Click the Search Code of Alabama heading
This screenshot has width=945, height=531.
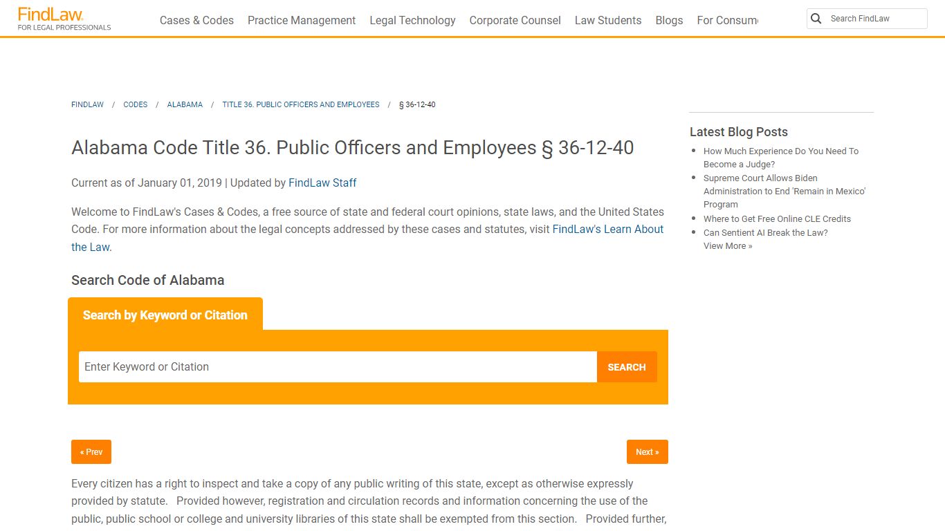(x=148, y=280)
